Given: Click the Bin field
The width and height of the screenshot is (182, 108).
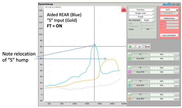Looking at the screenshot, I should [x=172, y=28].
